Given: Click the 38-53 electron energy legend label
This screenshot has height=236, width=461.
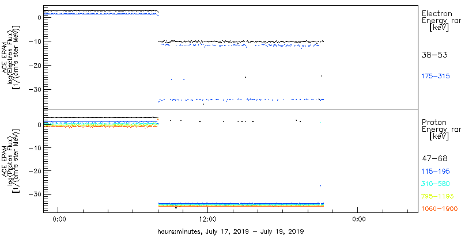Looking at the screenshot, I should point(435,55).
